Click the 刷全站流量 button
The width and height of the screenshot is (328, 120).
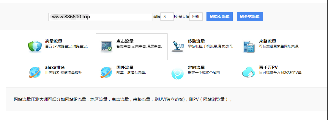(x=250, y=17)
